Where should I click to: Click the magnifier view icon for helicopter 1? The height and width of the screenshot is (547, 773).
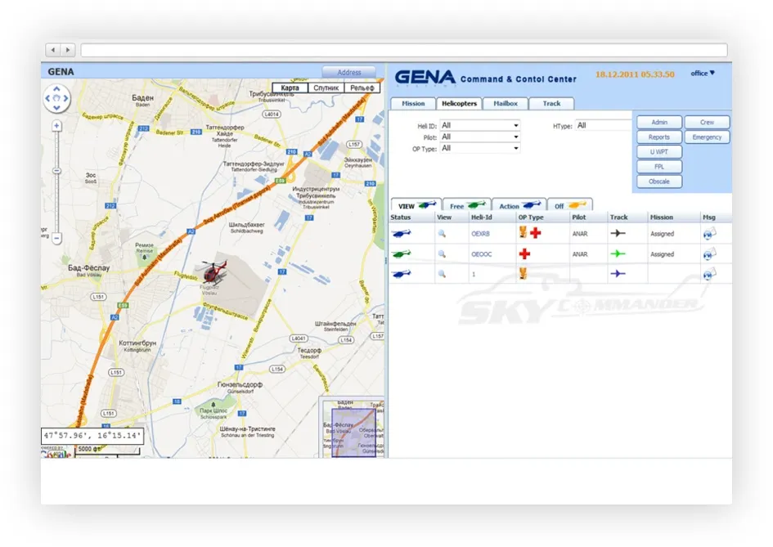coord(442,273)
